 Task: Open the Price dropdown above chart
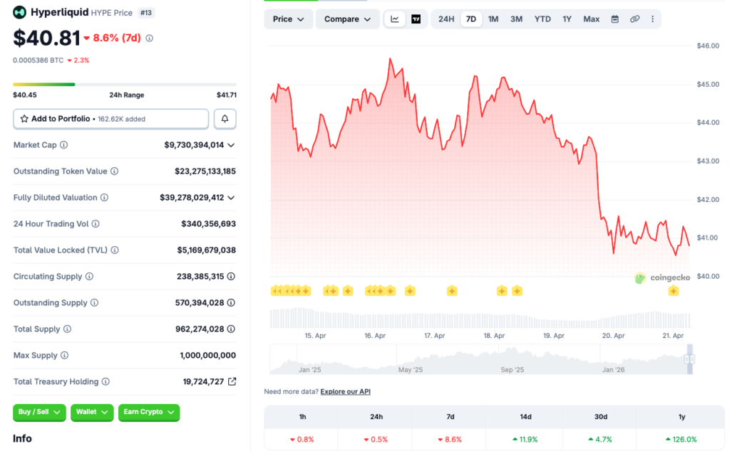click(x=289, y=19)
